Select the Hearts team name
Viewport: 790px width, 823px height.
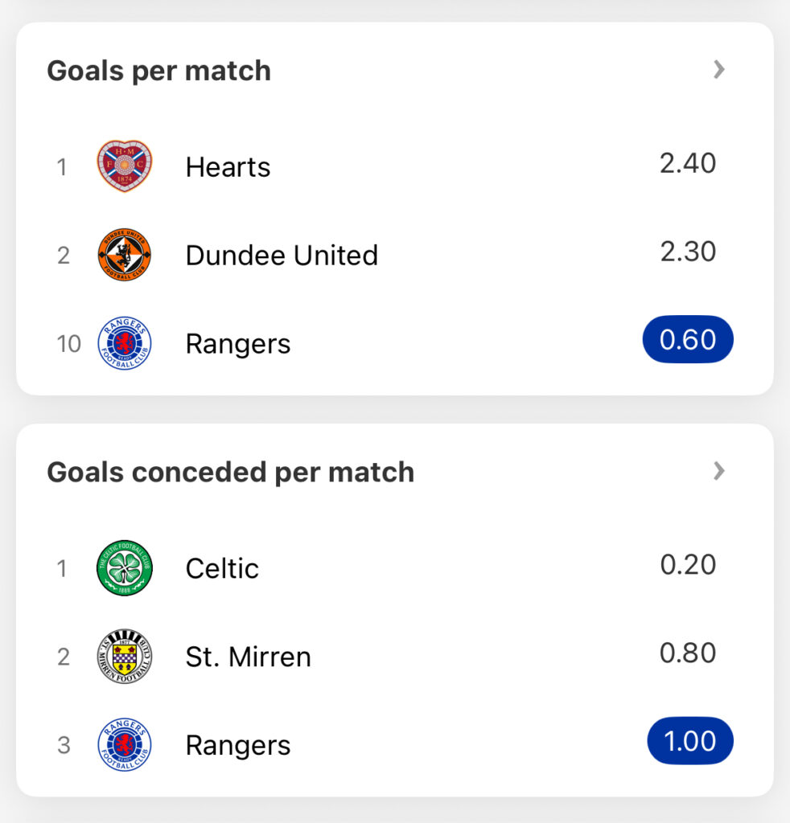[x=228, y=167]
